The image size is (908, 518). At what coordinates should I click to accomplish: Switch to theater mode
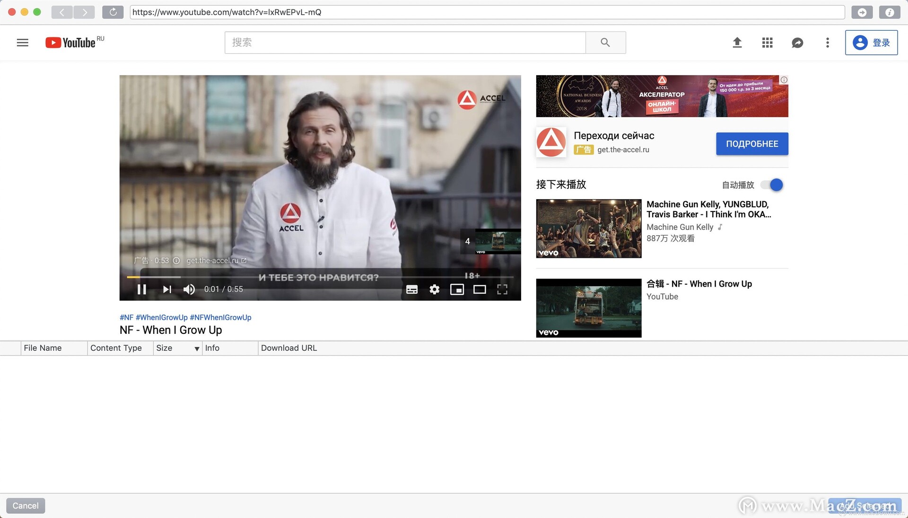(x=480, y=289)
